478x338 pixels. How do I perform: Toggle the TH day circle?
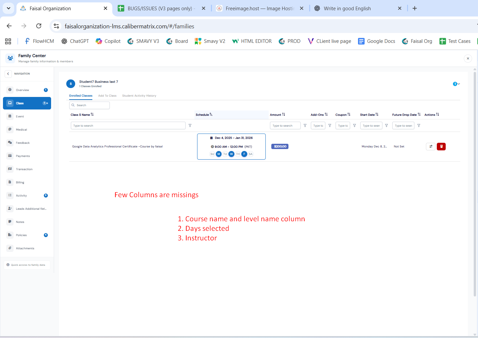pyautogui.click(x=238, y=154)
